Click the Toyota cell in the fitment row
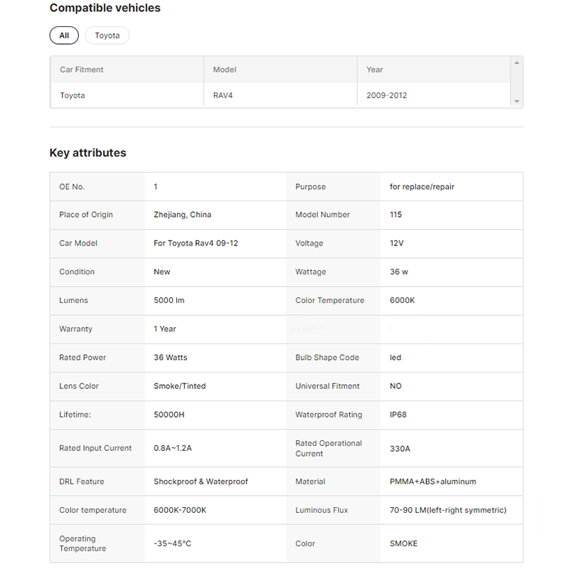Screen dimensions: 569x569 click(73, 95)
